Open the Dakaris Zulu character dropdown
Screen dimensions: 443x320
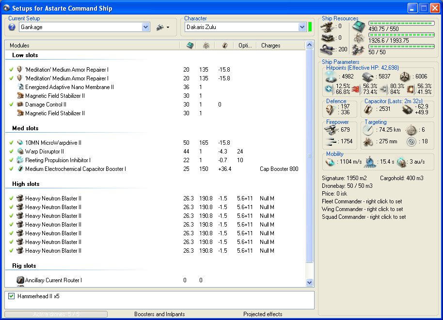click(302, 27)
